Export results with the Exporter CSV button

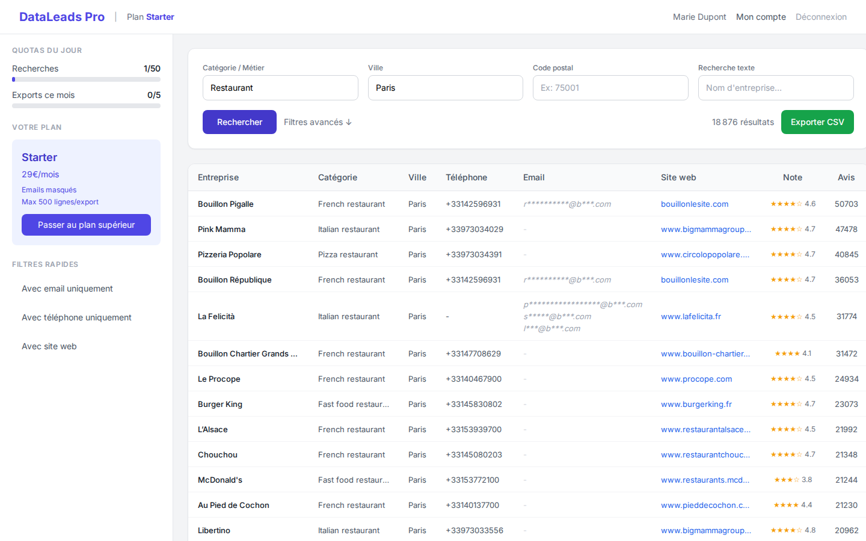click(x=817, y=121)
